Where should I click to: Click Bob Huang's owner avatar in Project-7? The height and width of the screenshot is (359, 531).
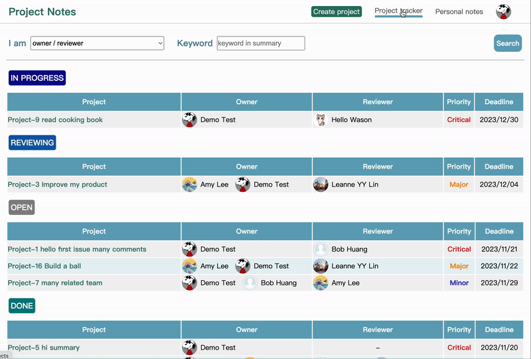coord(250,283)
